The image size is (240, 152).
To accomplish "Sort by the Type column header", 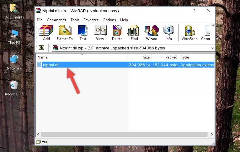I will click(197, 57).
